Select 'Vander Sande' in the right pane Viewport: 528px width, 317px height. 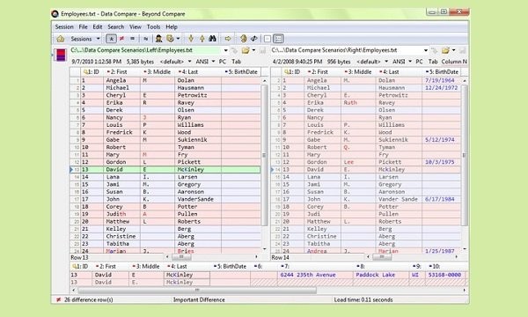tap(398, 199)
